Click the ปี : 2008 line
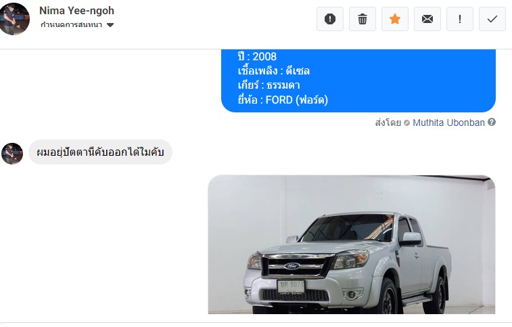Image resolution: width=512 pixels, height=327 pixels. tap(257, 57)
